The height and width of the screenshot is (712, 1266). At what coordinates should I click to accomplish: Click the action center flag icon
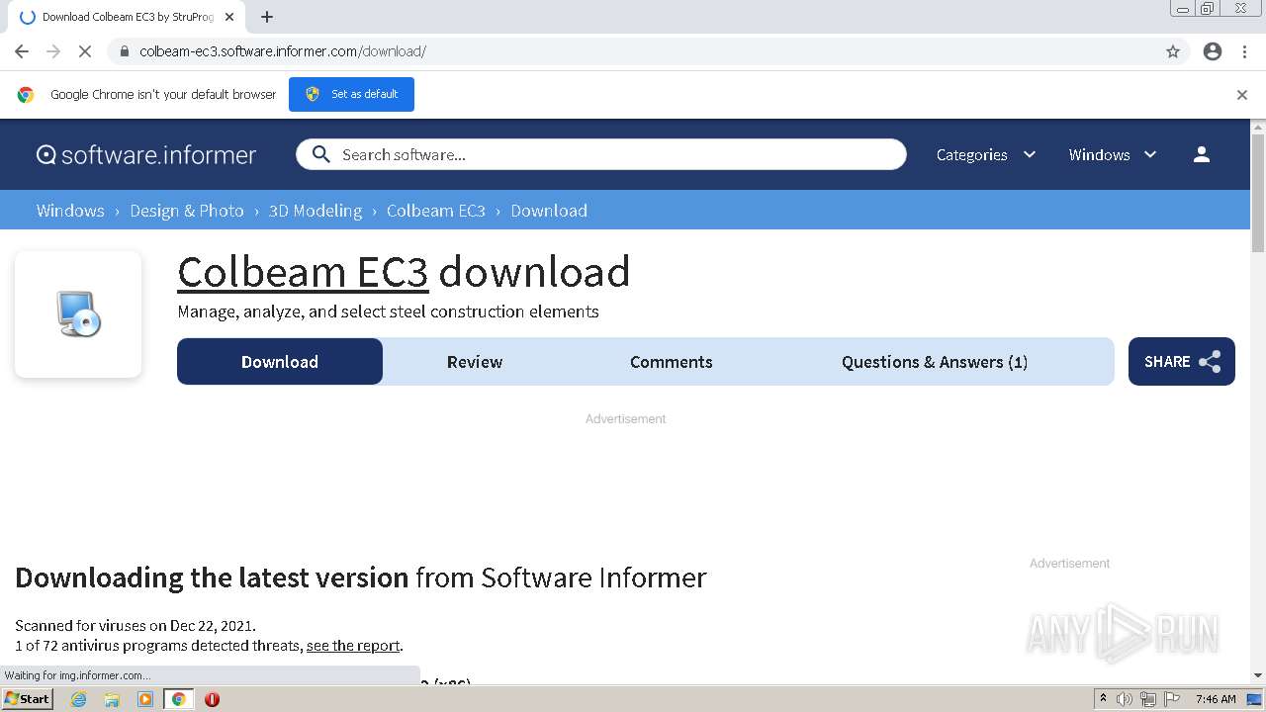click(1172, 699)
